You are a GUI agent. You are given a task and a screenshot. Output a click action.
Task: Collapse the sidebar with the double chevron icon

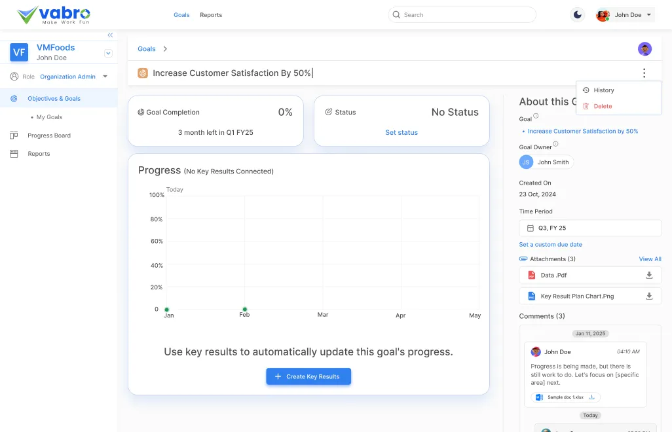coord(110,35)
